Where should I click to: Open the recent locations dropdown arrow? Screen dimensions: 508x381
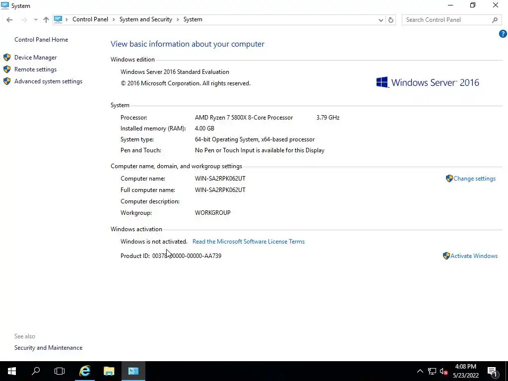tap(36, 20)
